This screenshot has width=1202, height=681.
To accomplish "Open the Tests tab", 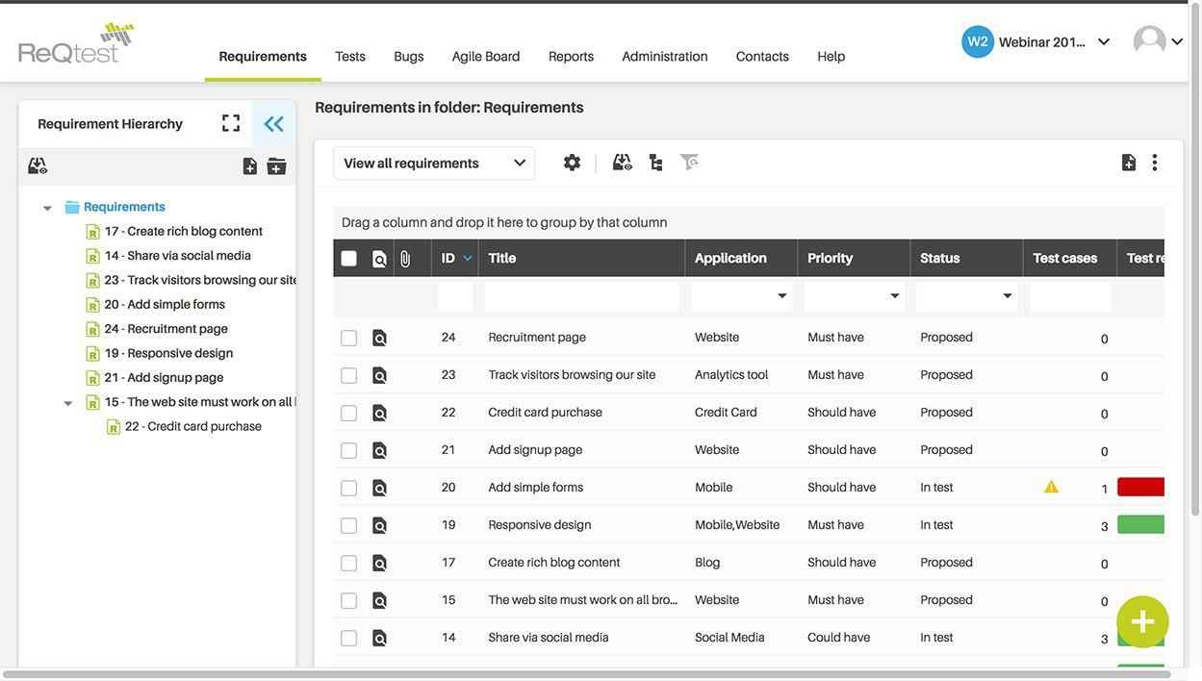I will pos(350,56).
